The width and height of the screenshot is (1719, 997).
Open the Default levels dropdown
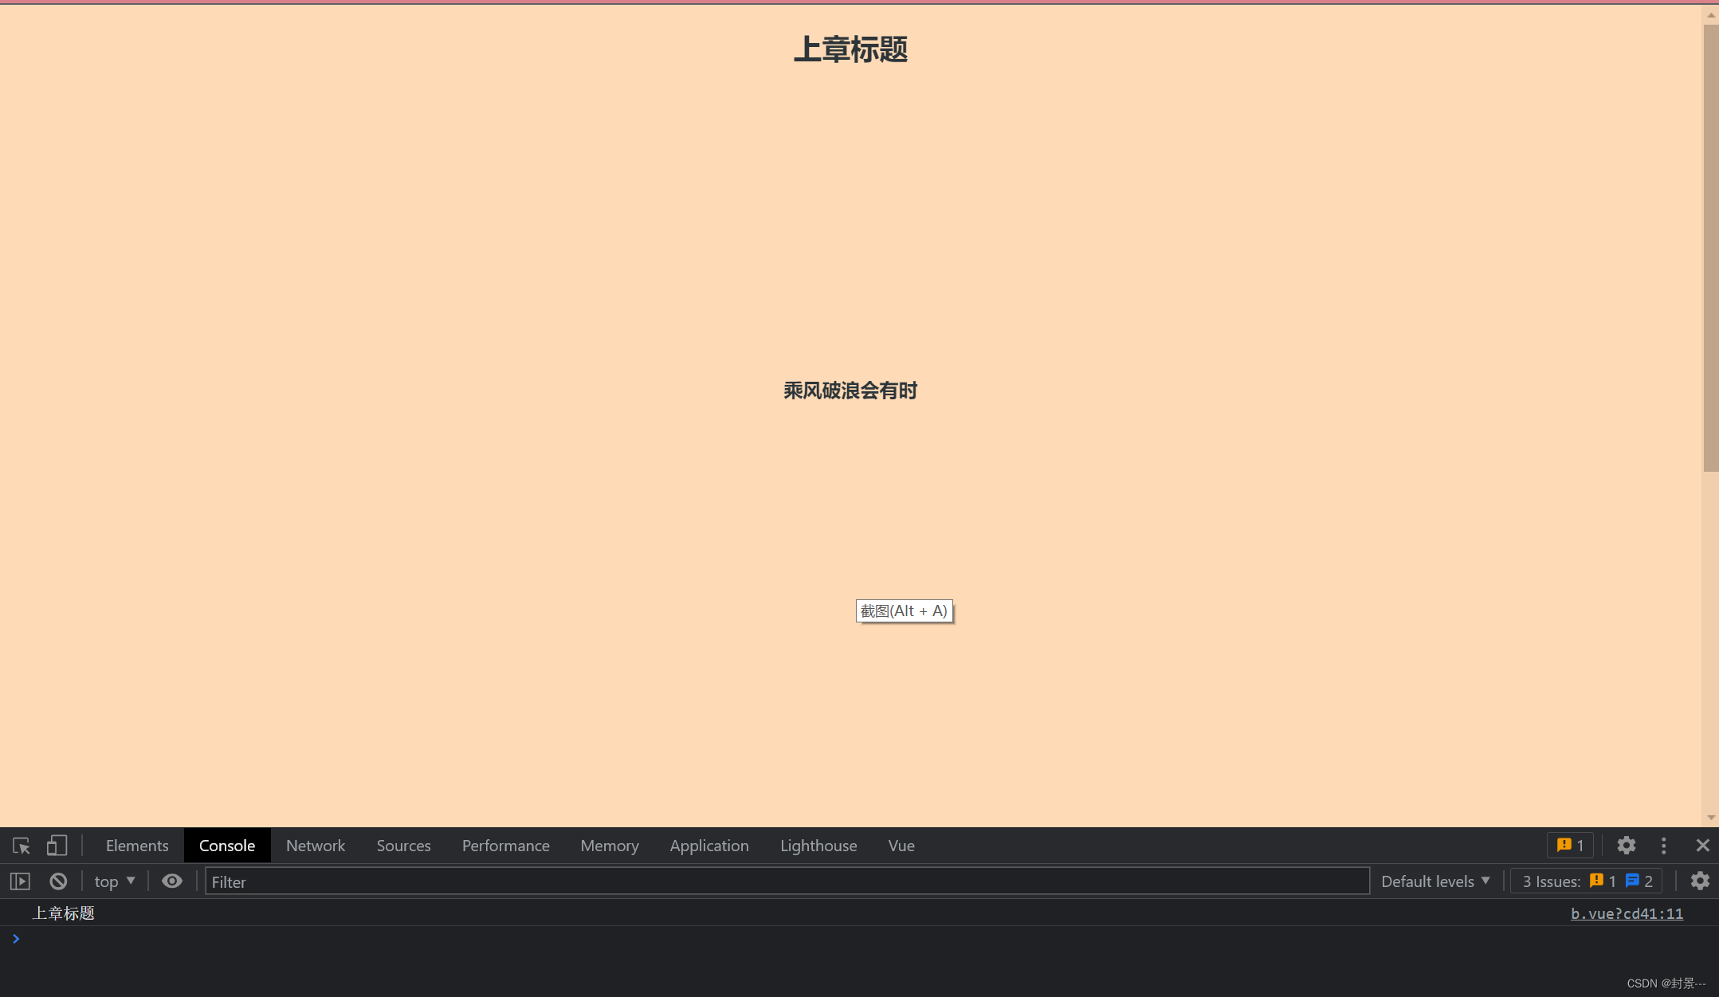tap(1435, 881)
